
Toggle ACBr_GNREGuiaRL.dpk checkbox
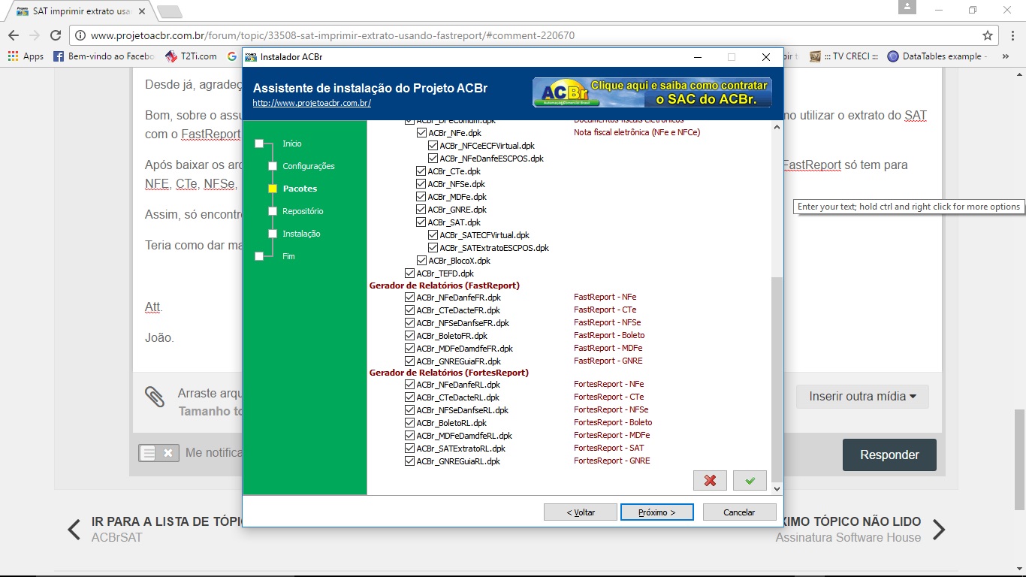click(409, 461)
